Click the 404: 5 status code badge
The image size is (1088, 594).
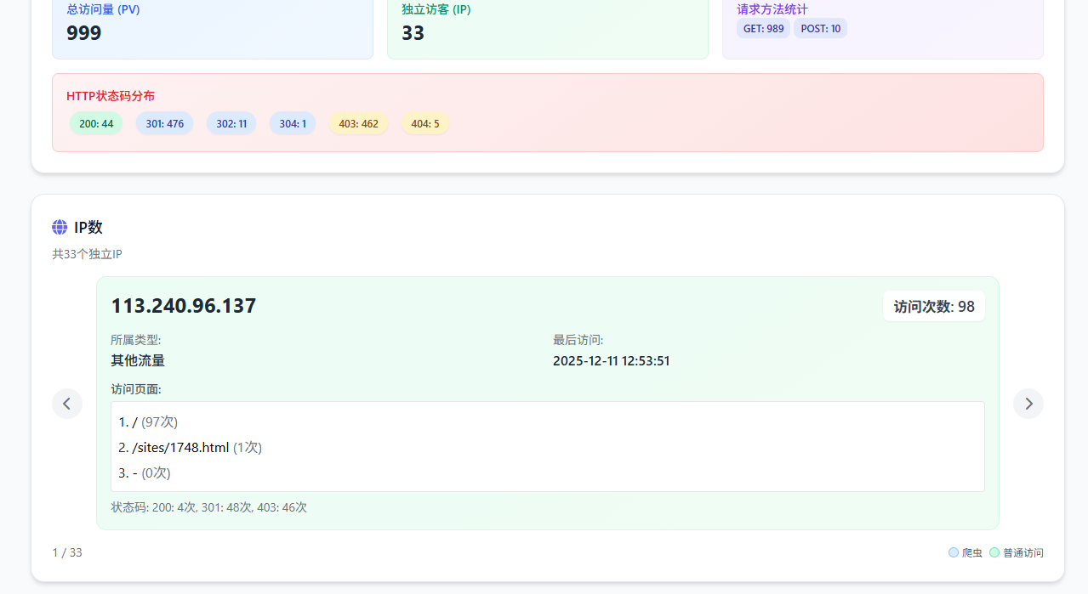(x=424, y=123)
